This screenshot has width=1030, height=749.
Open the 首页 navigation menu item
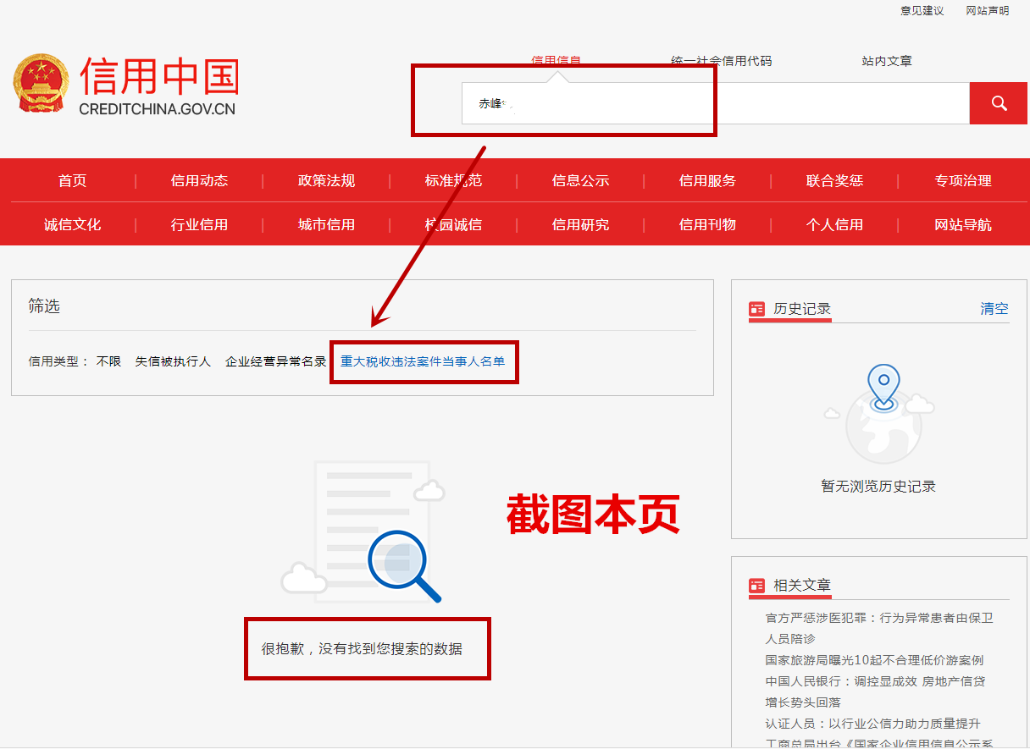tap(72, 180)
